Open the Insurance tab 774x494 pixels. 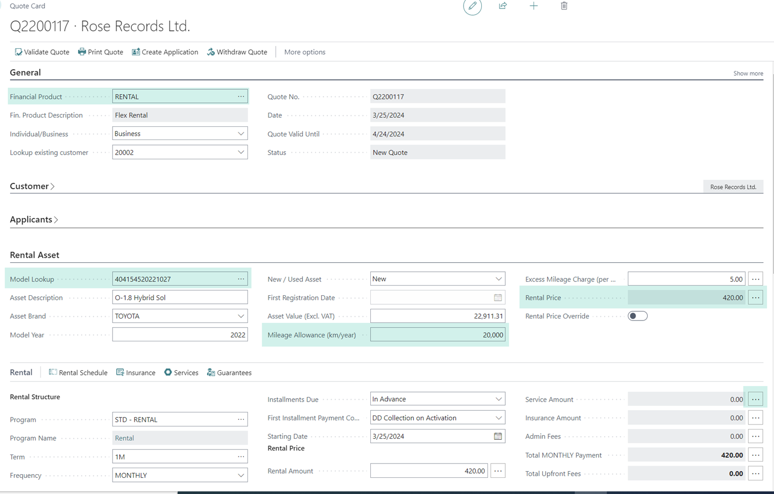point(136,372)
